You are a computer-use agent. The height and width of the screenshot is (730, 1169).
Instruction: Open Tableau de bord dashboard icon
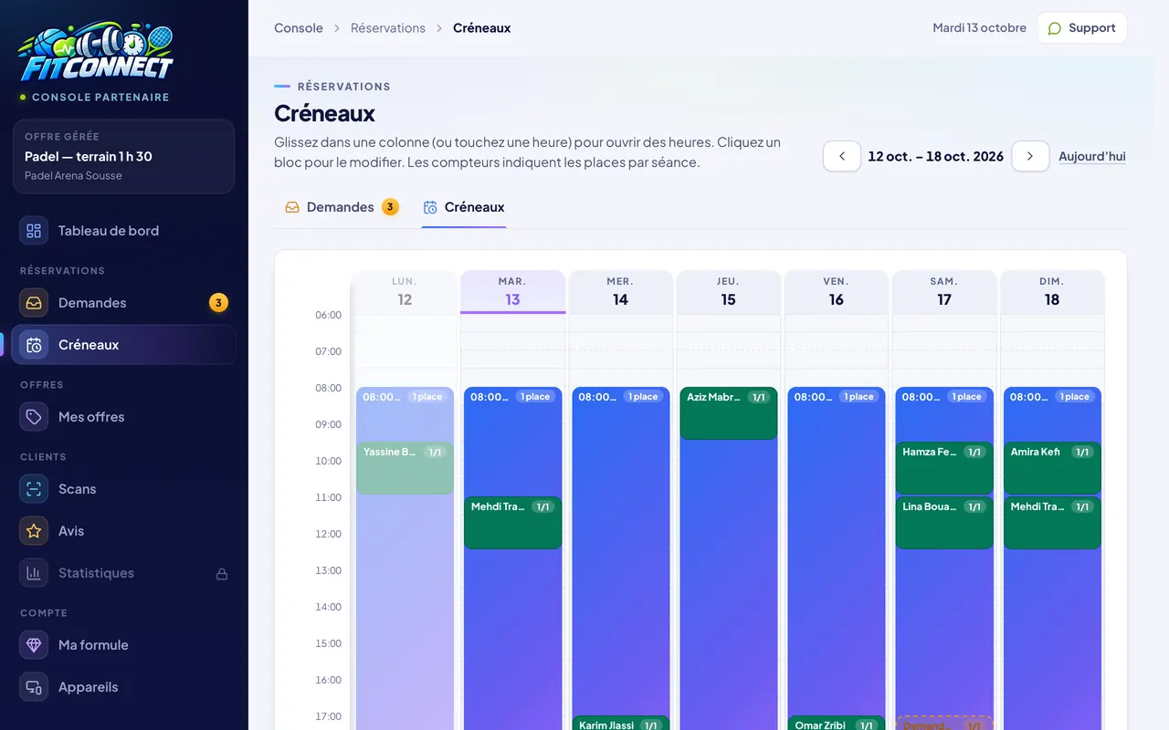coord(34,231)
